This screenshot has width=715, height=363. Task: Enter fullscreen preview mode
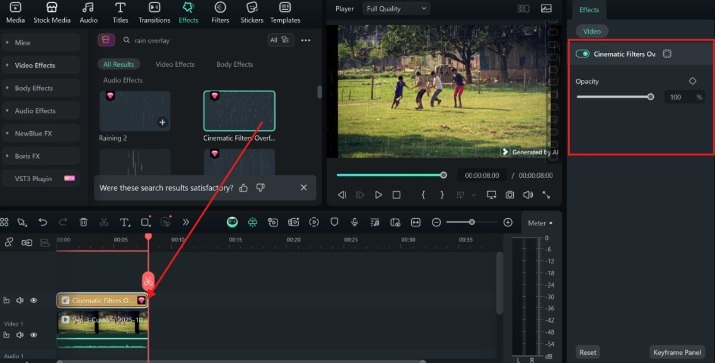tap(547, 195)
